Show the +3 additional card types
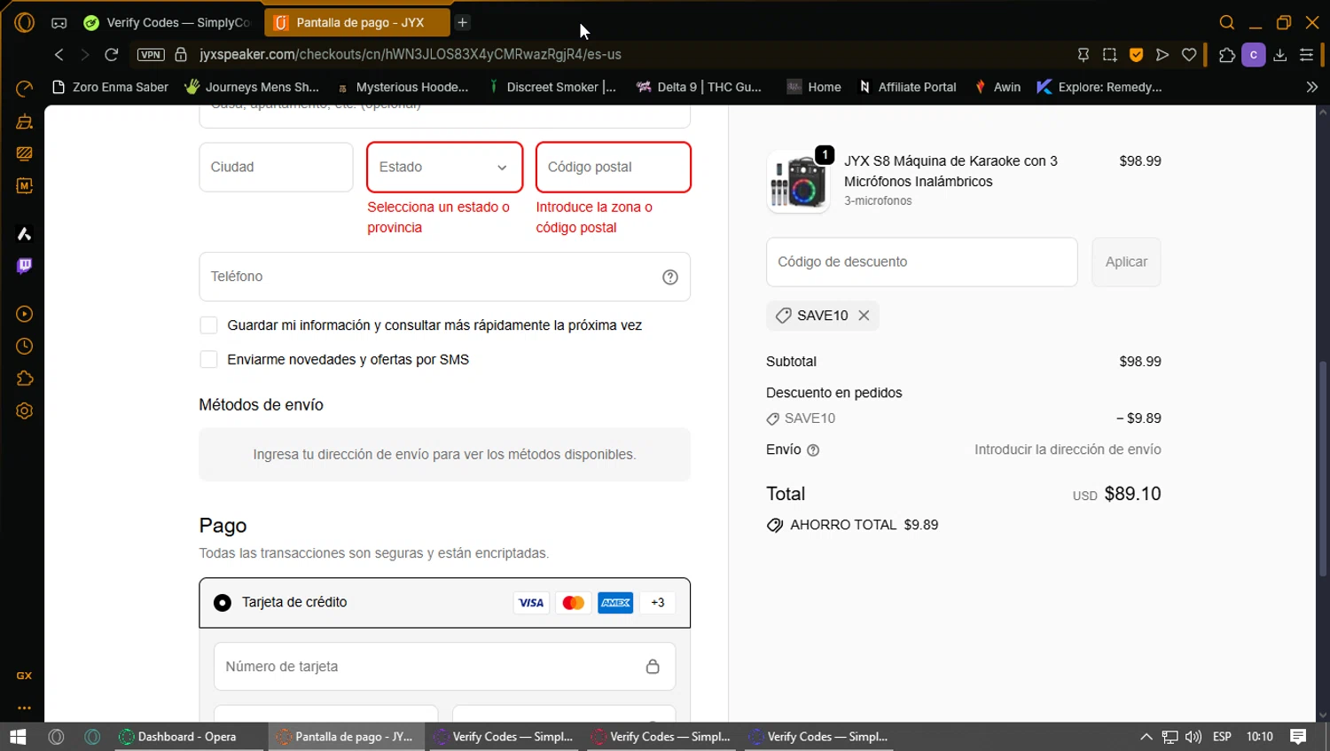 (658, 603)
